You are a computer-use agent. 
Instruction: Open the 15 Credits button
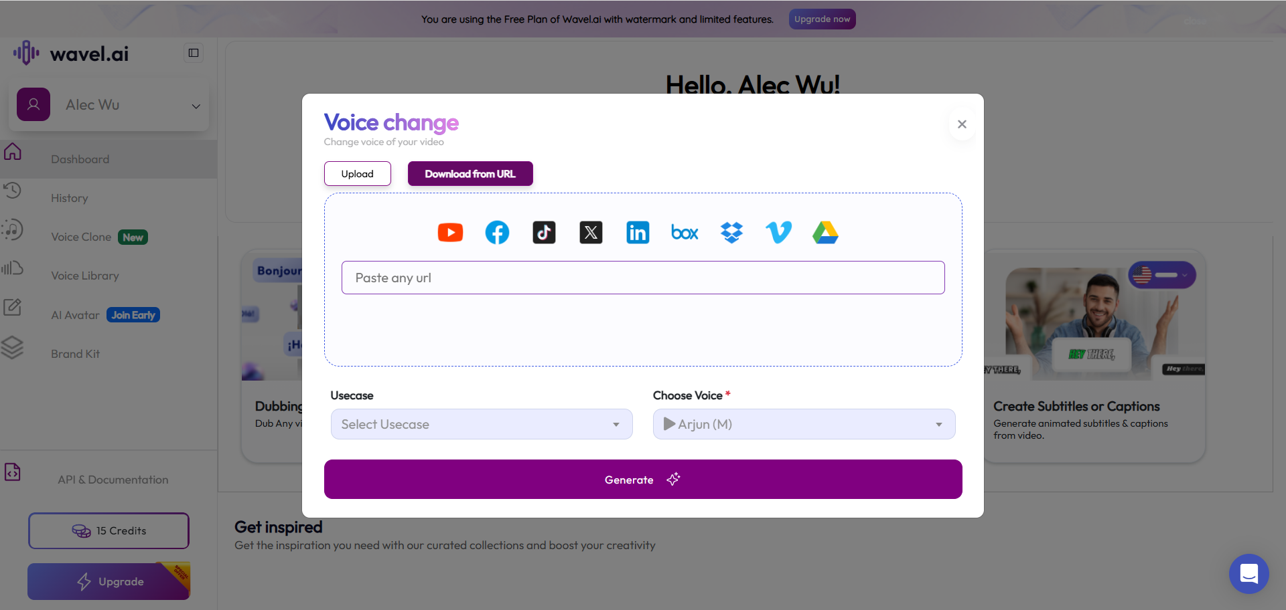pyautogui.click(x=109, y=531)
